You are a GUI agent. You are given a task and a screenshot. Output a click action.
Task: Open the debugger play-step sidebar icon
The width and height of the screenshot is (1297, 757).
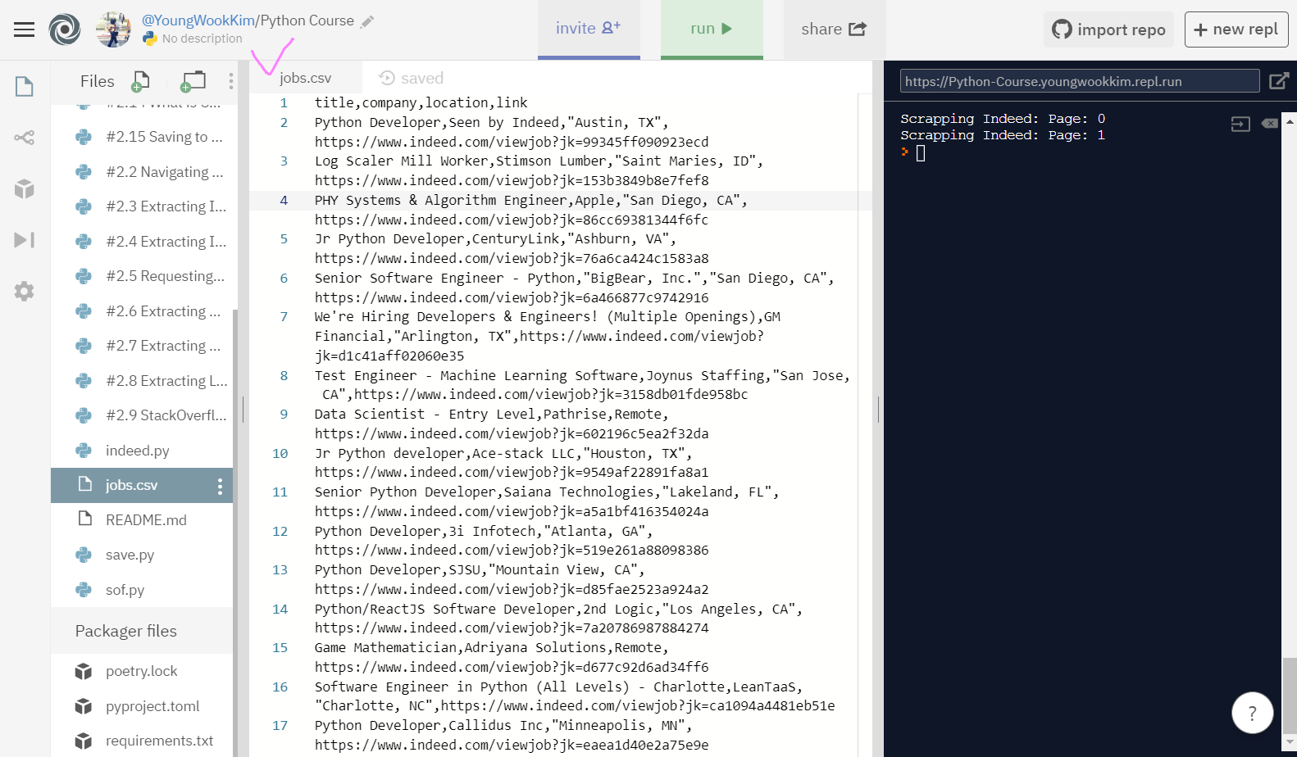coord(25,240)
